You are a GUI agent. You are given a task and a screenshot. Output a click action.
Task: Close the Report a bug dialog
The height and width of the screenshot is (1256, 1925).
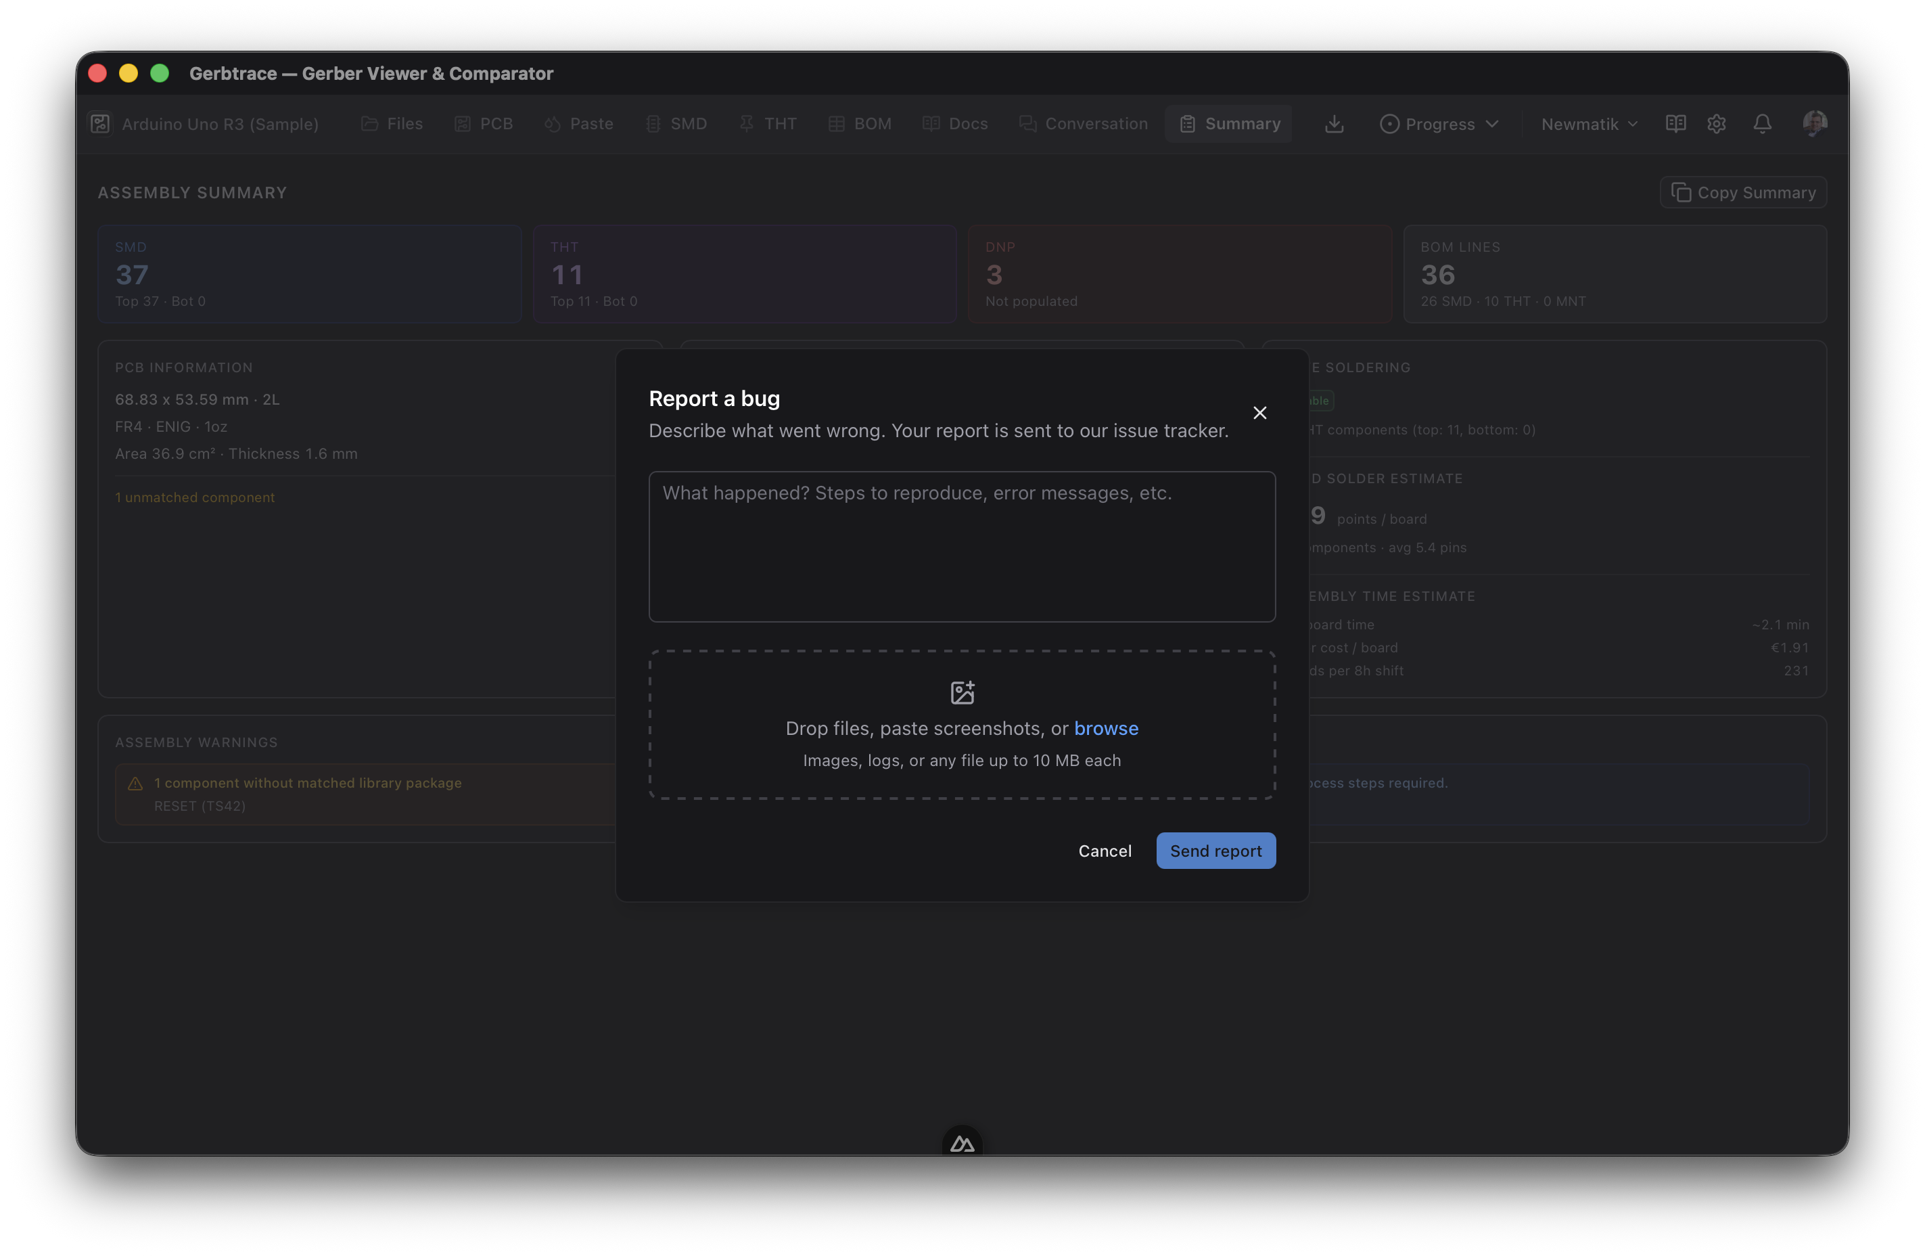[x=1259, y=413]
